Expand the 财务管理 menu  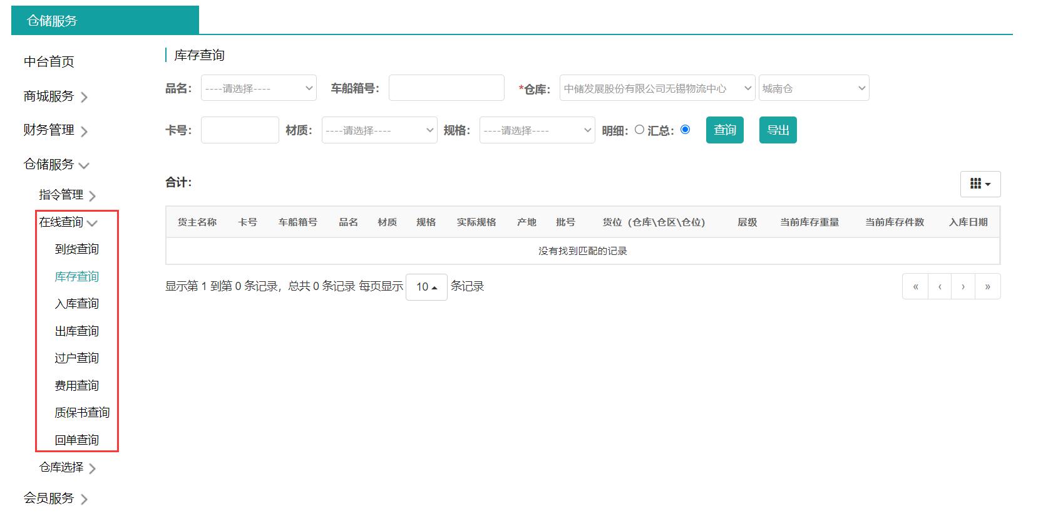tap(55, 130)
